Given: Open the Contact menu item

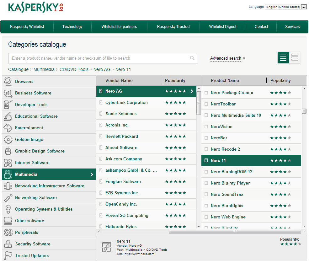Looking at the screenshot, I should (261, 27).
